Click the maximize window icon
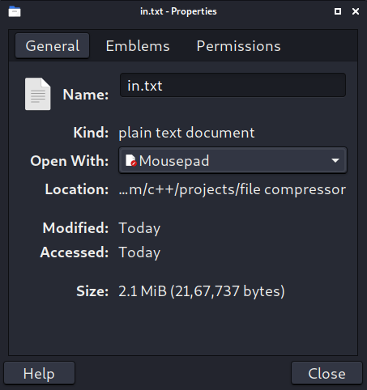The width and height of the screenshot is (367, 390). pos(338,11)
